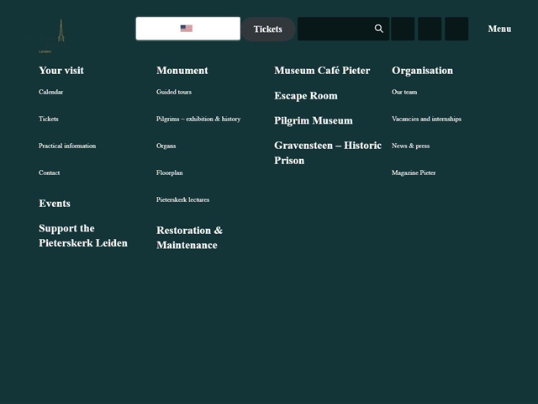Open Pilgrim Museum
This screenshot has height=404, width=538.
point(314,120)
